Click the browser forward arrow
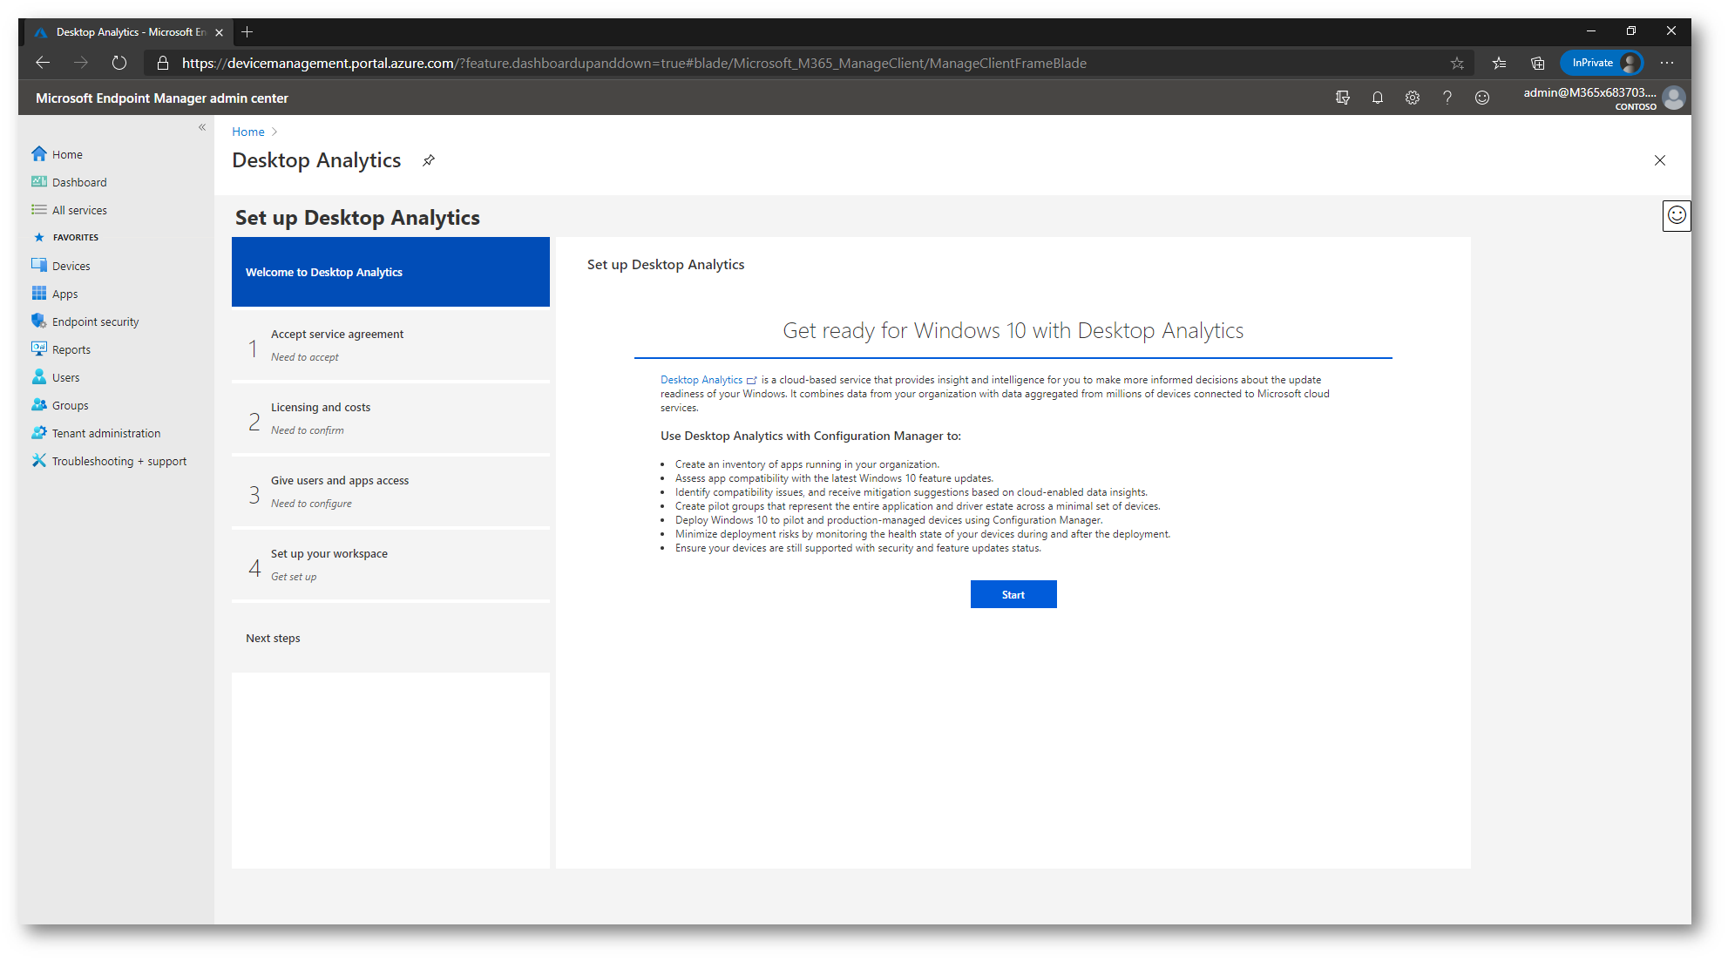The height and width of the screenshot is (961, 1728). (81, 63)
